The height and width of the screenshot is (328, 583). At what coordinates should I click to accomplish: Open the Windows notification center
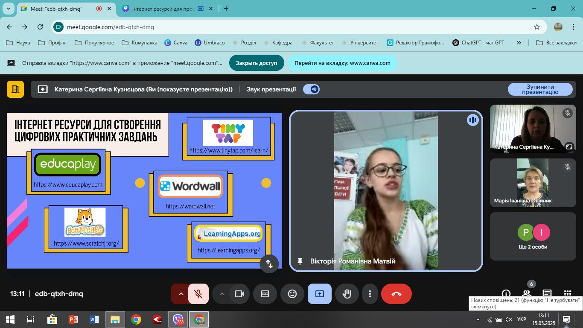point(567,319)
